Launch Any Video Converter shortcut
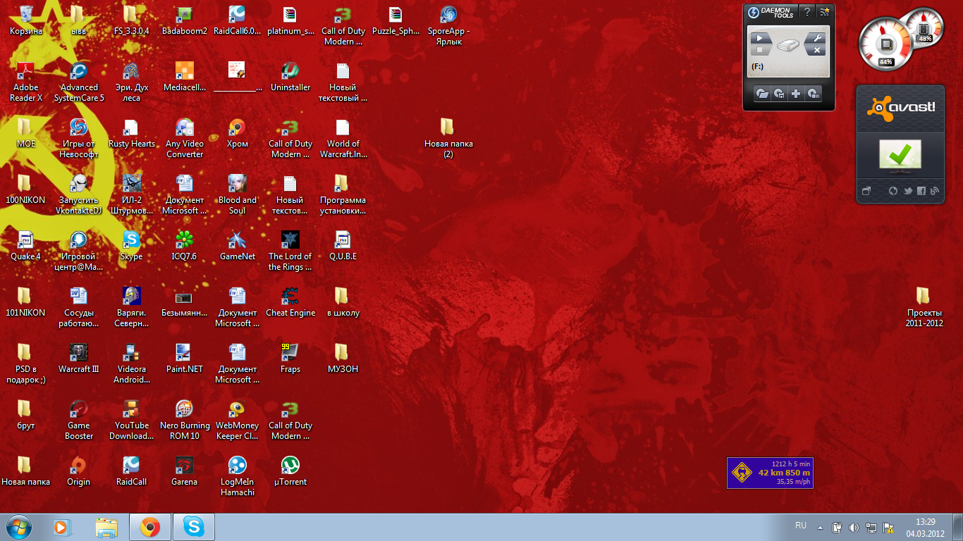Image resolution: width=963 pixels, height=541 pixels. coord(185,137)
